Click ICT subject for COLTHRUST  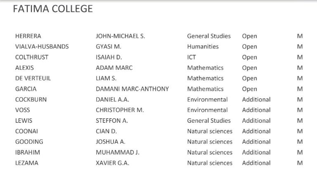(191, 57)
